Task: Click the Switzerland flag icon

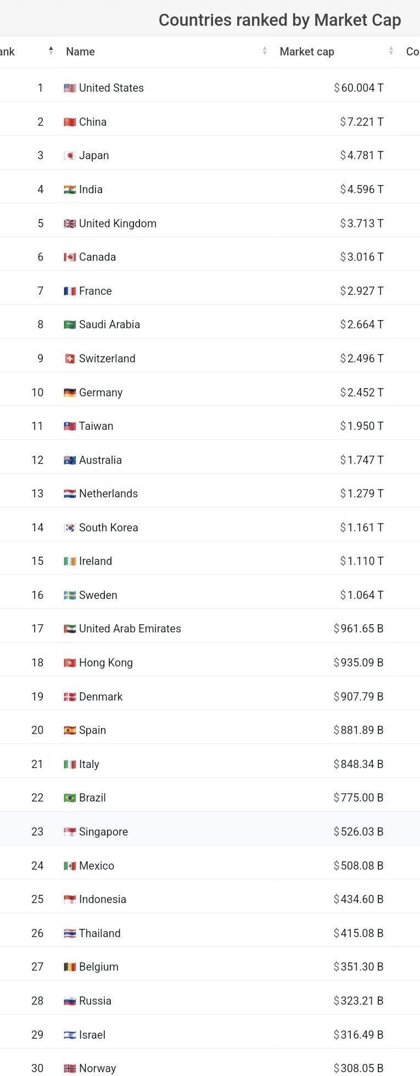Action: [x=70, y=358]
